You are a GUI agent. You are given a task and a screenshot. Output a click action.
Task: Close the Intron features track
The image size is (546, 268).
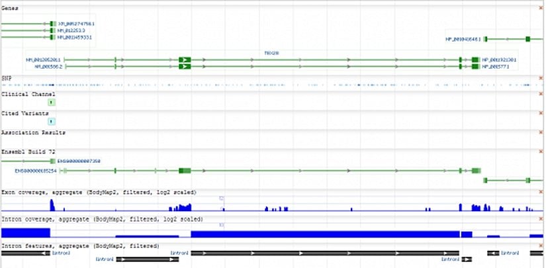point(541,246)
